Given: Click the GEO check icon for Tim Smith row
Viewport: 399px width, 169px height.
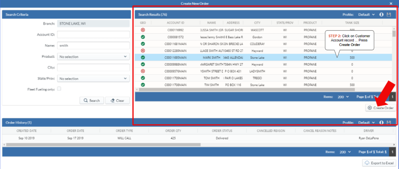Looking at the screenshot, I should click(x=143, y=84).
